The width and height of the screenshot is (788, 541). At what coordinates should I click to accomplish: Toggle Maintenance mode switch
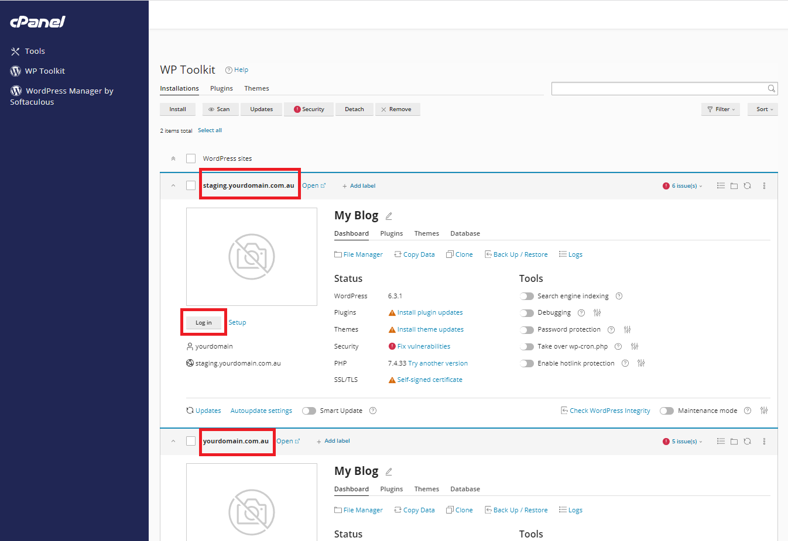[667, 411]
